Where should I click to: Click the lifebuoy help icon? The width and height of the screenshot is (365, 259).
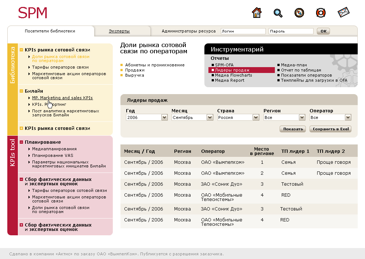tap(320, 13)
